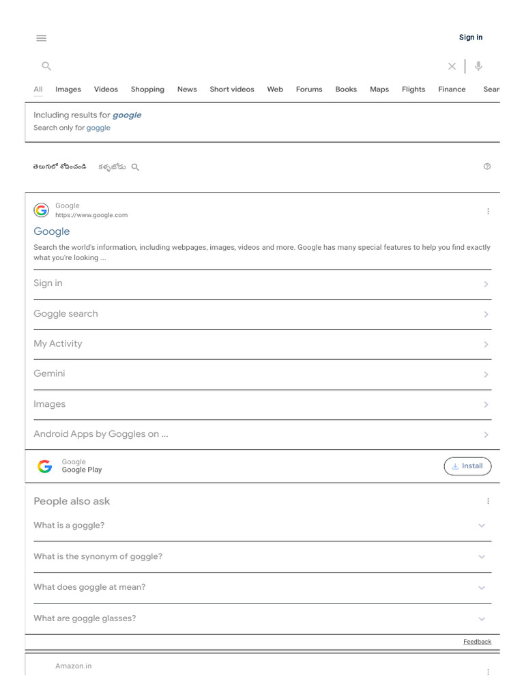Install the Google Play app
Screen dimensions: 524x699
coord(467,466)
